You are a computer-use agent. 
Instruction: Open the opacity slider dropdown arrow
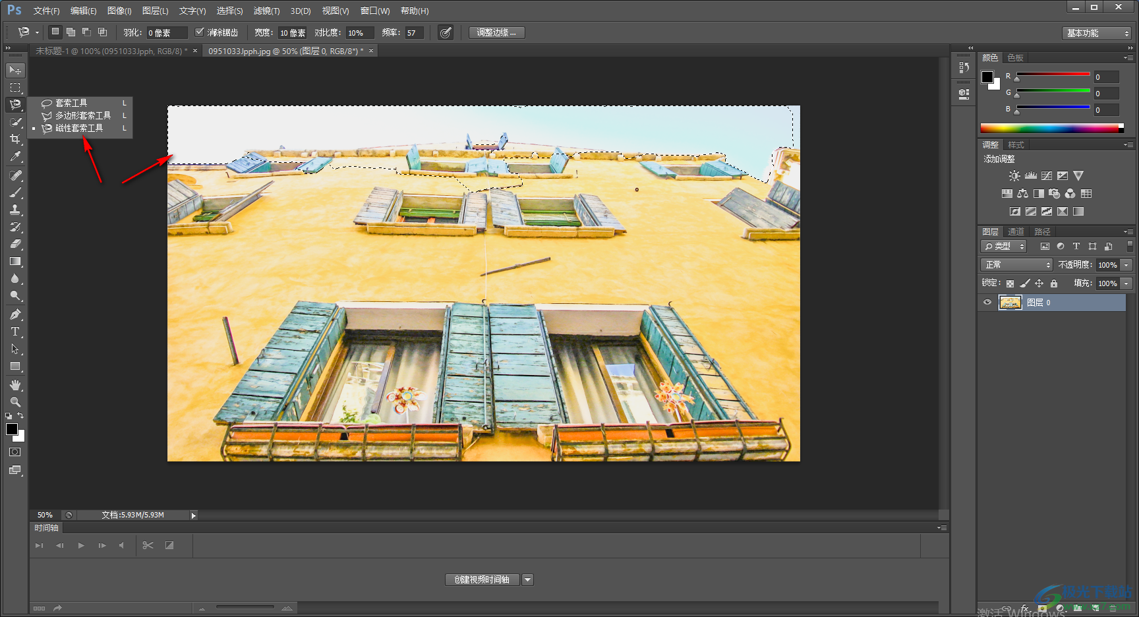[1126, 264]
